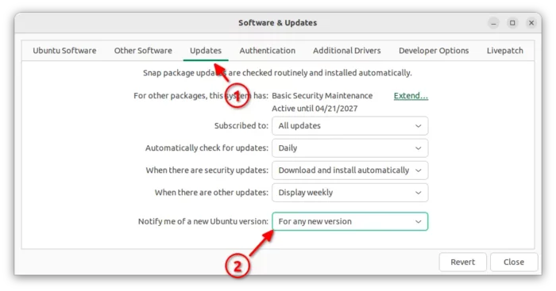Screen dimensions: 556x291
Task: Click the 'Automatically check for updates:' label
Action: point(207,148)
